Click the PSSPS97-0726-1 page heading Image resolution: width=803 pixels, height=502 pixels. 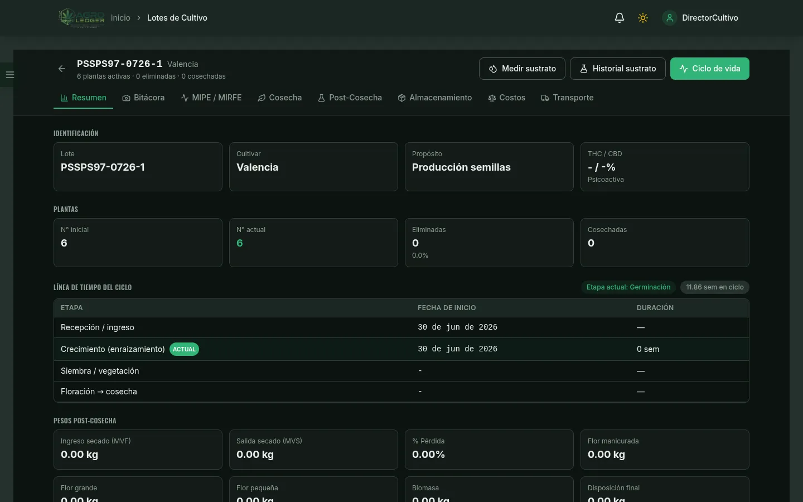pos(120,64)
